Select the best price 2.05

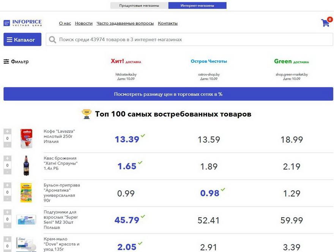point(127,247)
